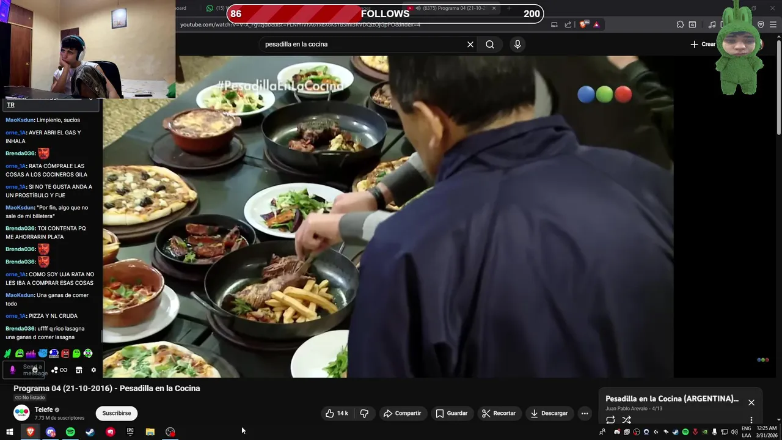Select the blue cat emote in emote row

coord(42,353)
